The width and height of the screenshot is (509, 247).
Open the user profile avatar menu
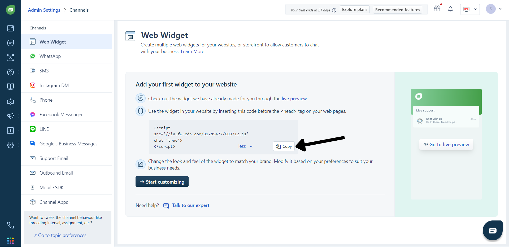pyautogui.click(x=494, y=9)
